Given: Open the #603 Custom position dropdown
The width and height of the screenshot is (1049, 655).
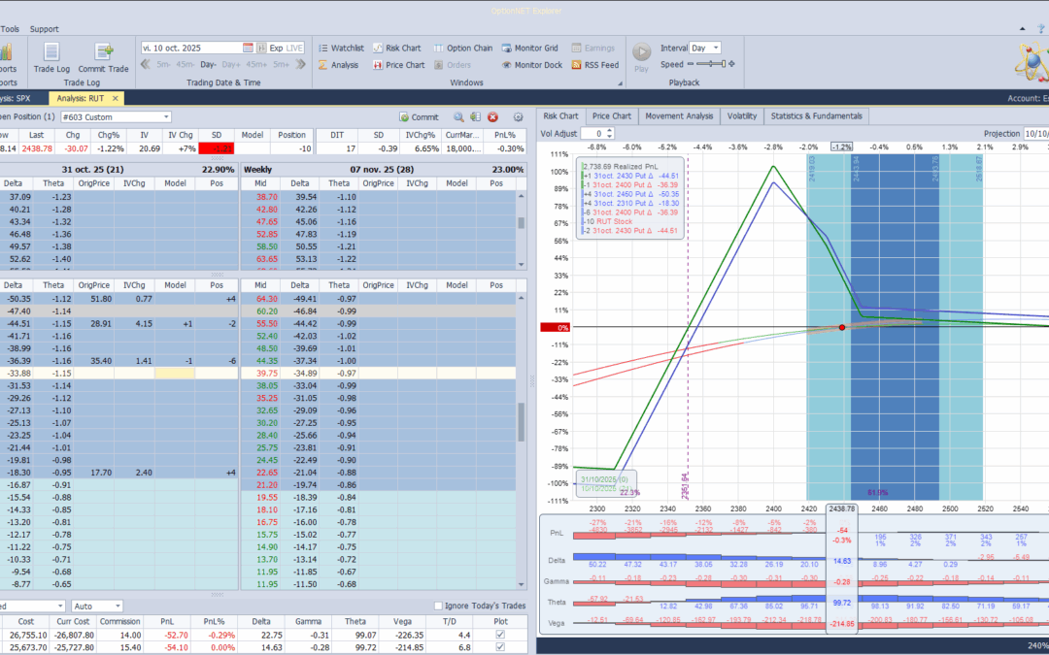Looking at the screenshot, I should (x=116, y=117).
